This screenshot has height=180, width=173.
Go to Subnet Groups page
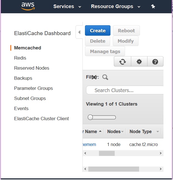30,98
